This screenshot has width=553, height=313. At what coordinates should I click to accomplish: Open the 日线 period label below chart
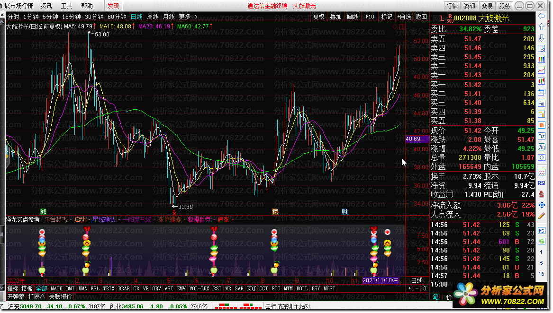pyautogui.click(x=417, y=280)
